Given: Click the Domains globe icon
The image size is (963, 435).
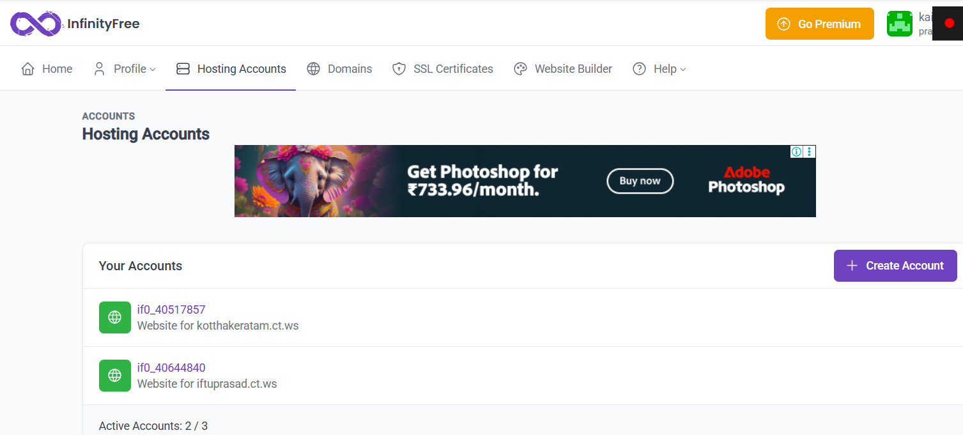Looking at the screenshot, I should [313, 69].
